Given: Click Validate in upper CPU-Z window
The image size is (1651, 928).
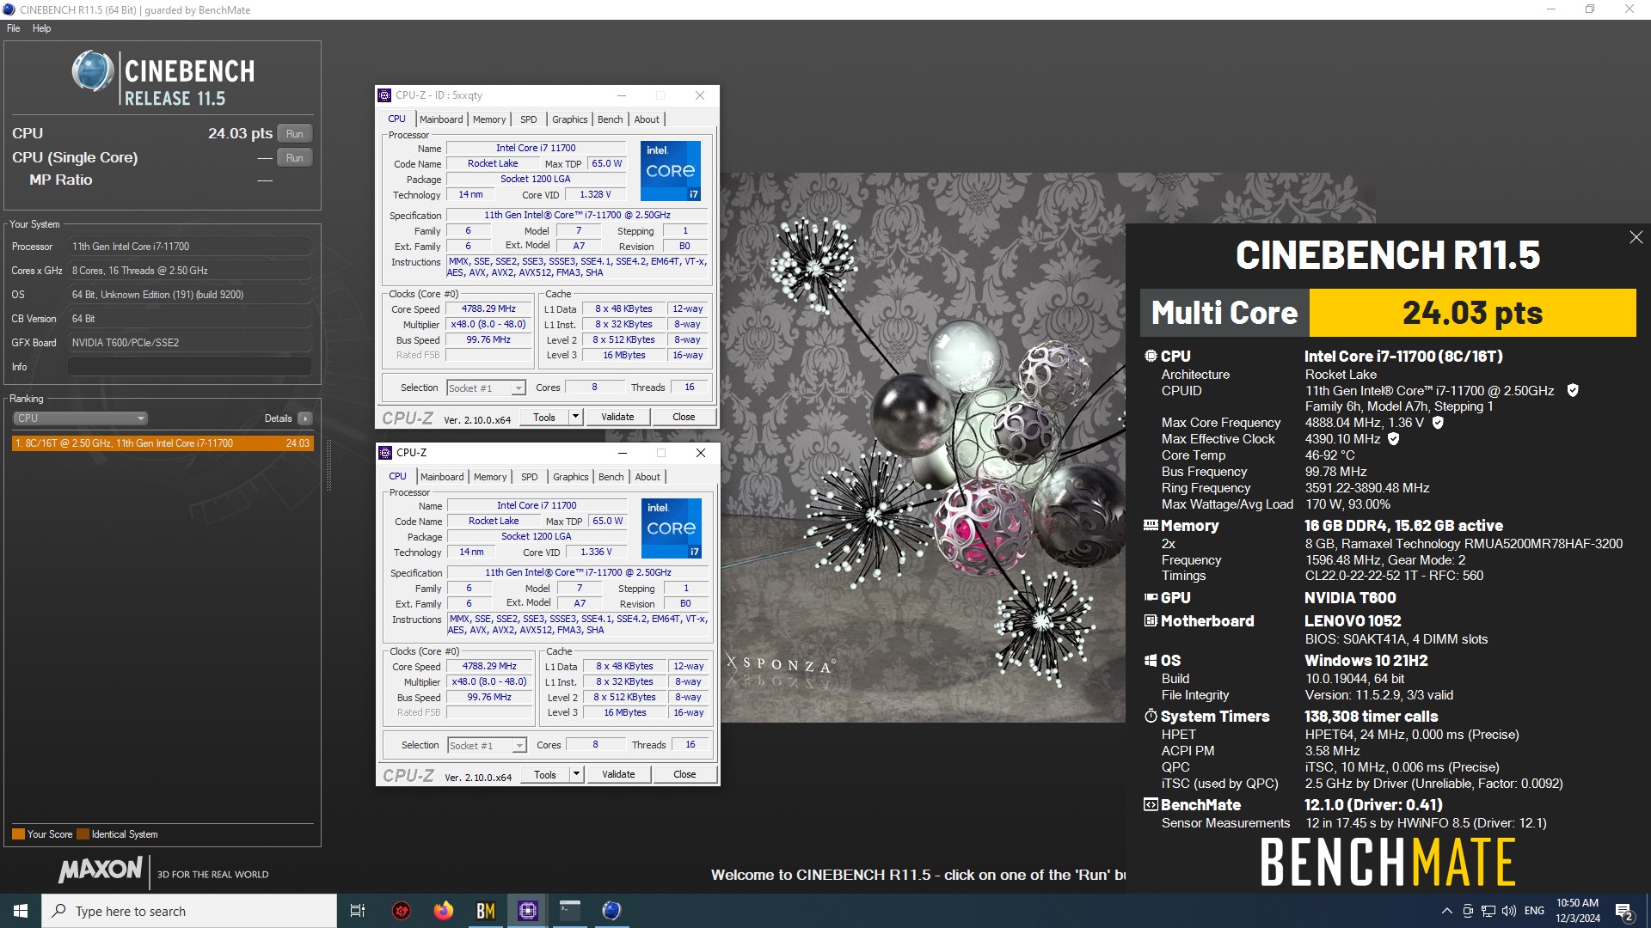Looking at the screenshot, I should [x=617, y=417].
